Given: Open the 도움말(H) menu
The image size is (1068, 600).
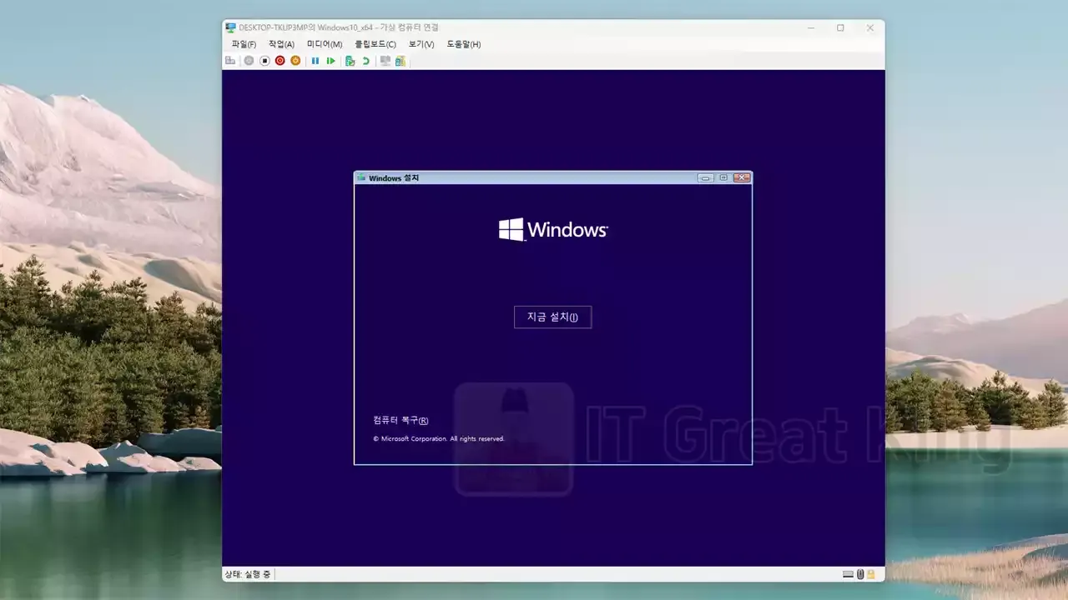Looking at the screenshot, I should point(464,44).
